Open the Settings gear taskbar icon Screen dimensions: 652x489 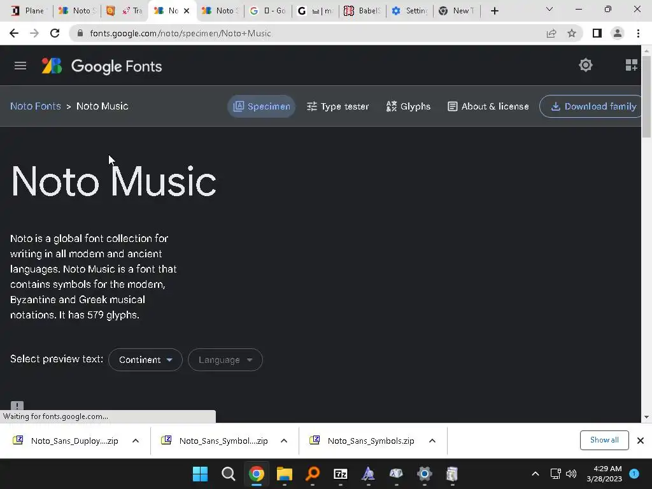coord(424,474)
